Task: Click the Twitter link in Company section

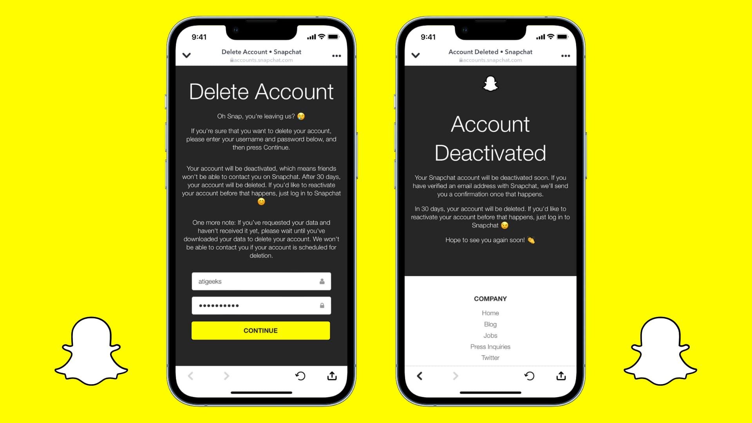Action: tap(490, 358)
